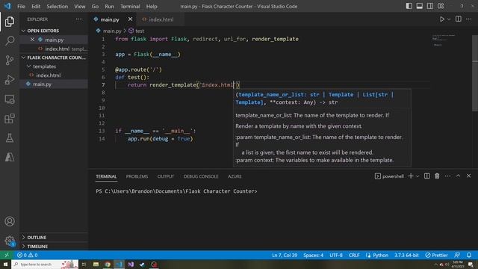Close the terminal panel
This screenshot has height=269, width=478.
point(469,176)
